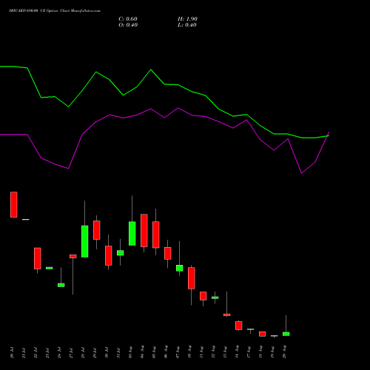Click the 14 Aug date label
The image size is (370, 370).
click(x=237, y=352)
